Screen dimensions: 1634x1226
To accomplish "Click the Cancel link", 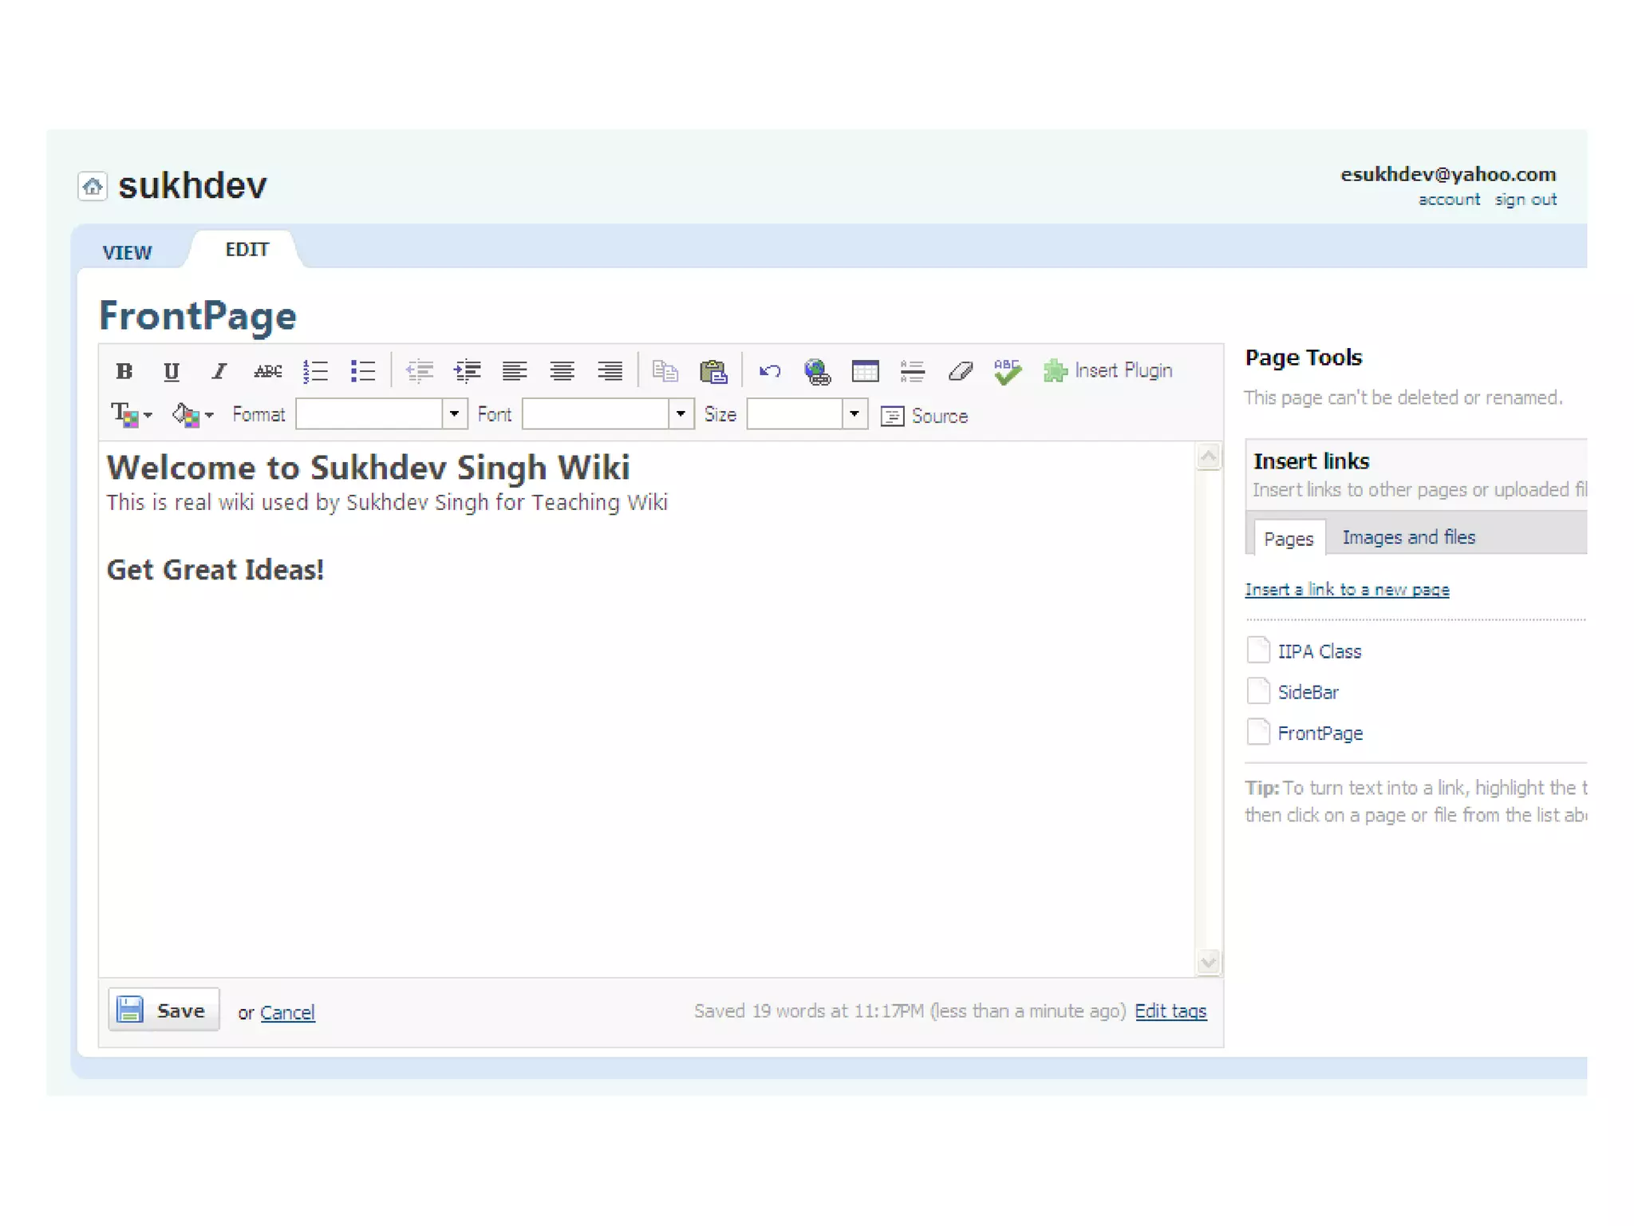I will pyautogui.click(x=287, y=1012).
